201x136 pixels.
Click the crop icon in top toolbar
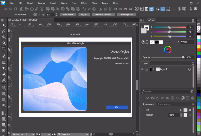point(89,9)
